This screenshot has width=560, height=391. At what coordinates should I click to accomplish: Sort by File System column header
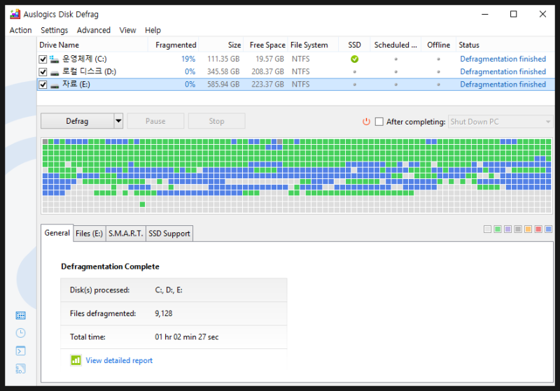[313, 45]
